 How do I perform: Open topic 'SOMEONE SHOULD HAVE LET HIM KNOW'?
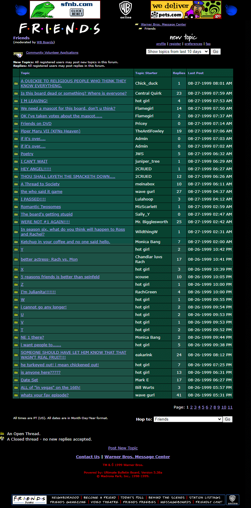(x=73, y=355)
